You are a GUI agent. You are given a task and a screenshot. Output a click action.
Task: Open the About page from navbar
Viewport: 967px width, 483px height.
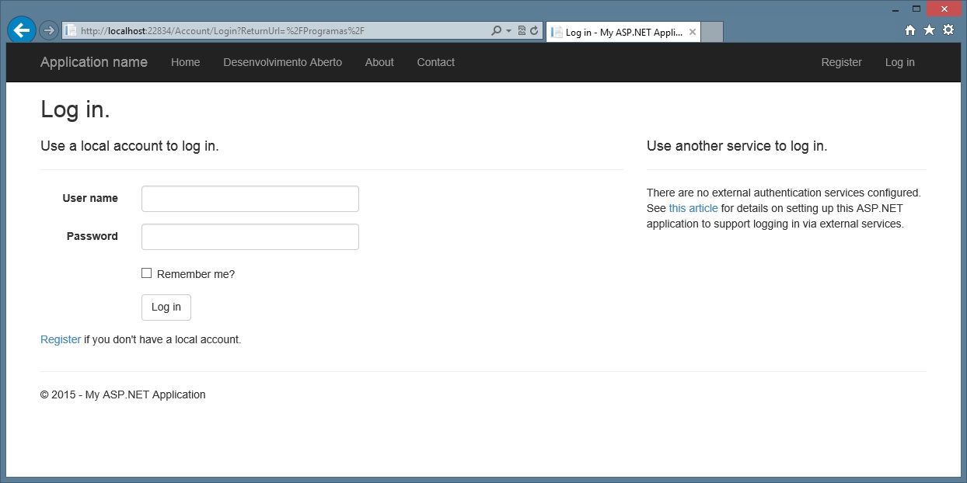379,62
